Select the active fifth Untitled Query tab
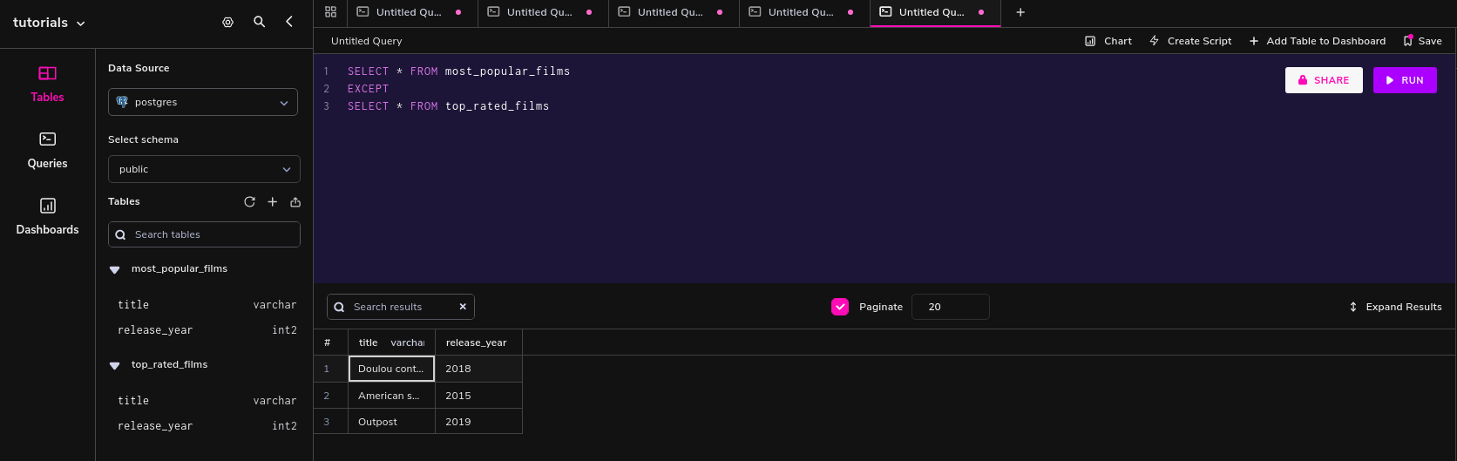Screen dimensions: 1457x461 pos(935,13)
